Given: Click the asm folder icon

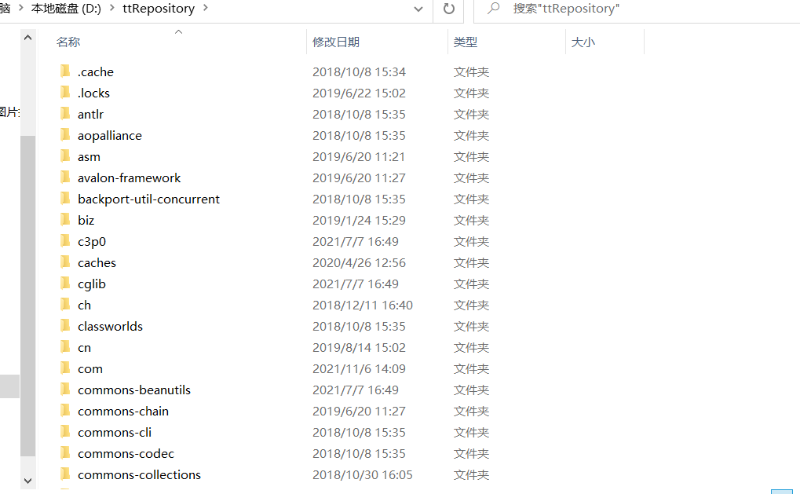Looking at the screenshot, I should click(65, 156).
